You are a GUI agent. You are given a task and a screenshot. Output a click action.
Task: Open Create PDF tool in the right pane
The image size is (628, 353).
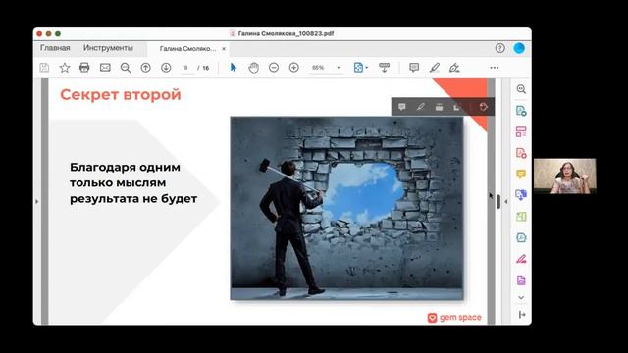coord(521,153)
